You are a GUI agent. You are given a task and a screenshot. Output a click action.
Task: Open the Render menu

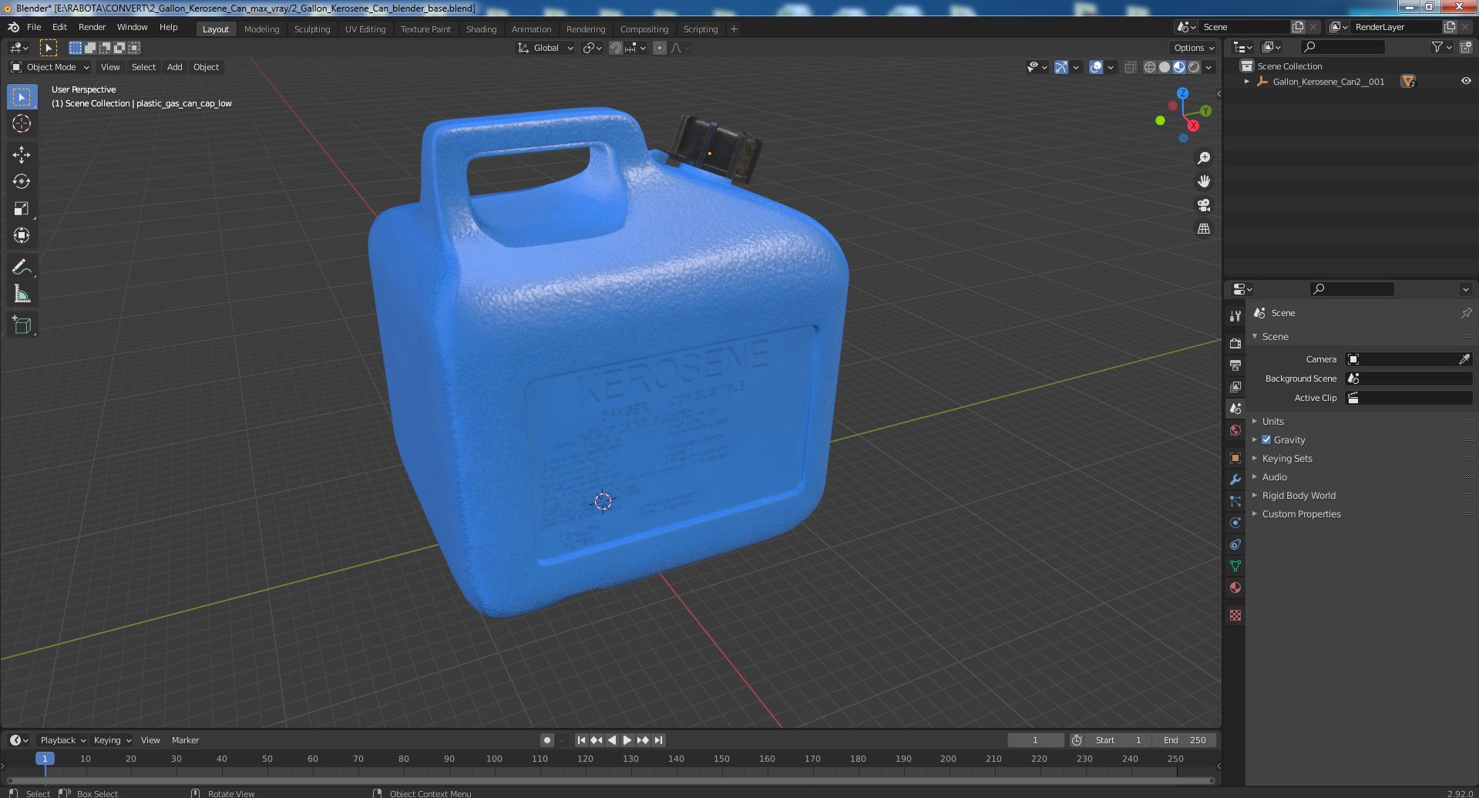[x=92, y=27]
